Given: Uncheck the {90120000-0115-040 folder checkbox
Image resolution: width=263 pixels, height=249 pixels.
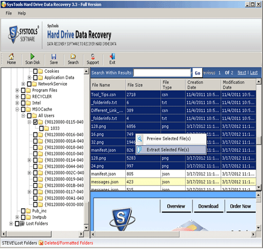Looking at the screenshot, I should coord(35,122).
